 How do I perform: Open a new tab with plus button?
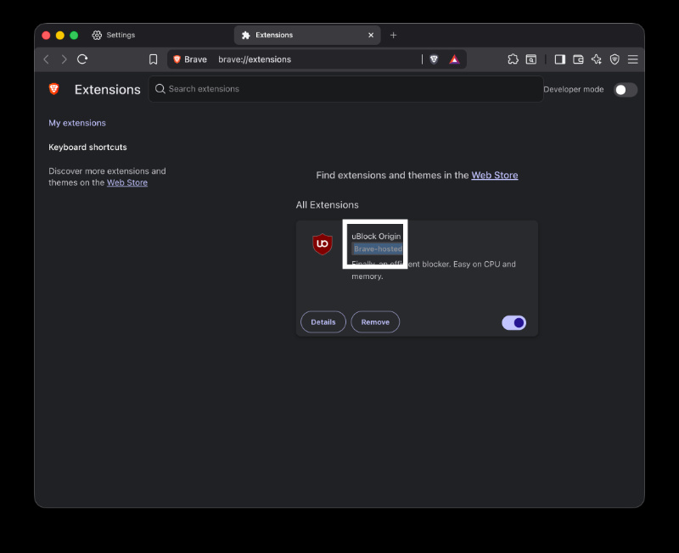393,35
